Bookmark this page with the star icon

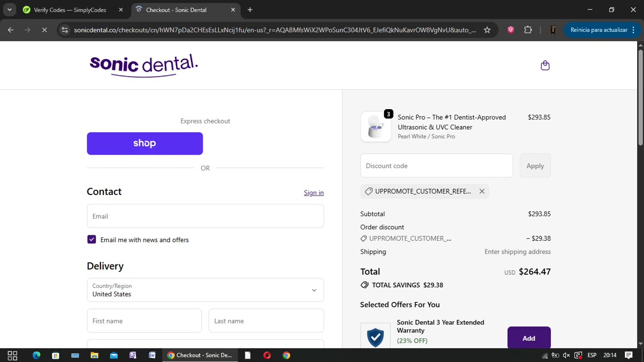click(487, 30)
